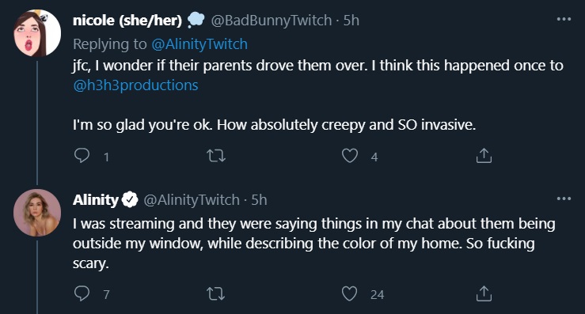This screenshot has width=585, height=314.
Task: Open the 5h timestamp on Alinity's tweet
Action: tap(259, 200)
